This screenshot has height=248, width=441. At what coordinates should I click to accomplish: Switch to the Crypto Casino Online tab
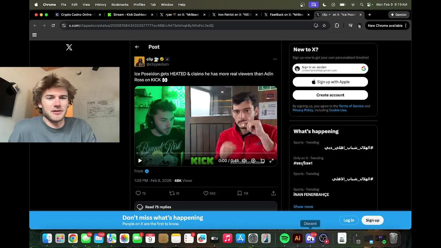pyautogui.click(x=78, y=15)
